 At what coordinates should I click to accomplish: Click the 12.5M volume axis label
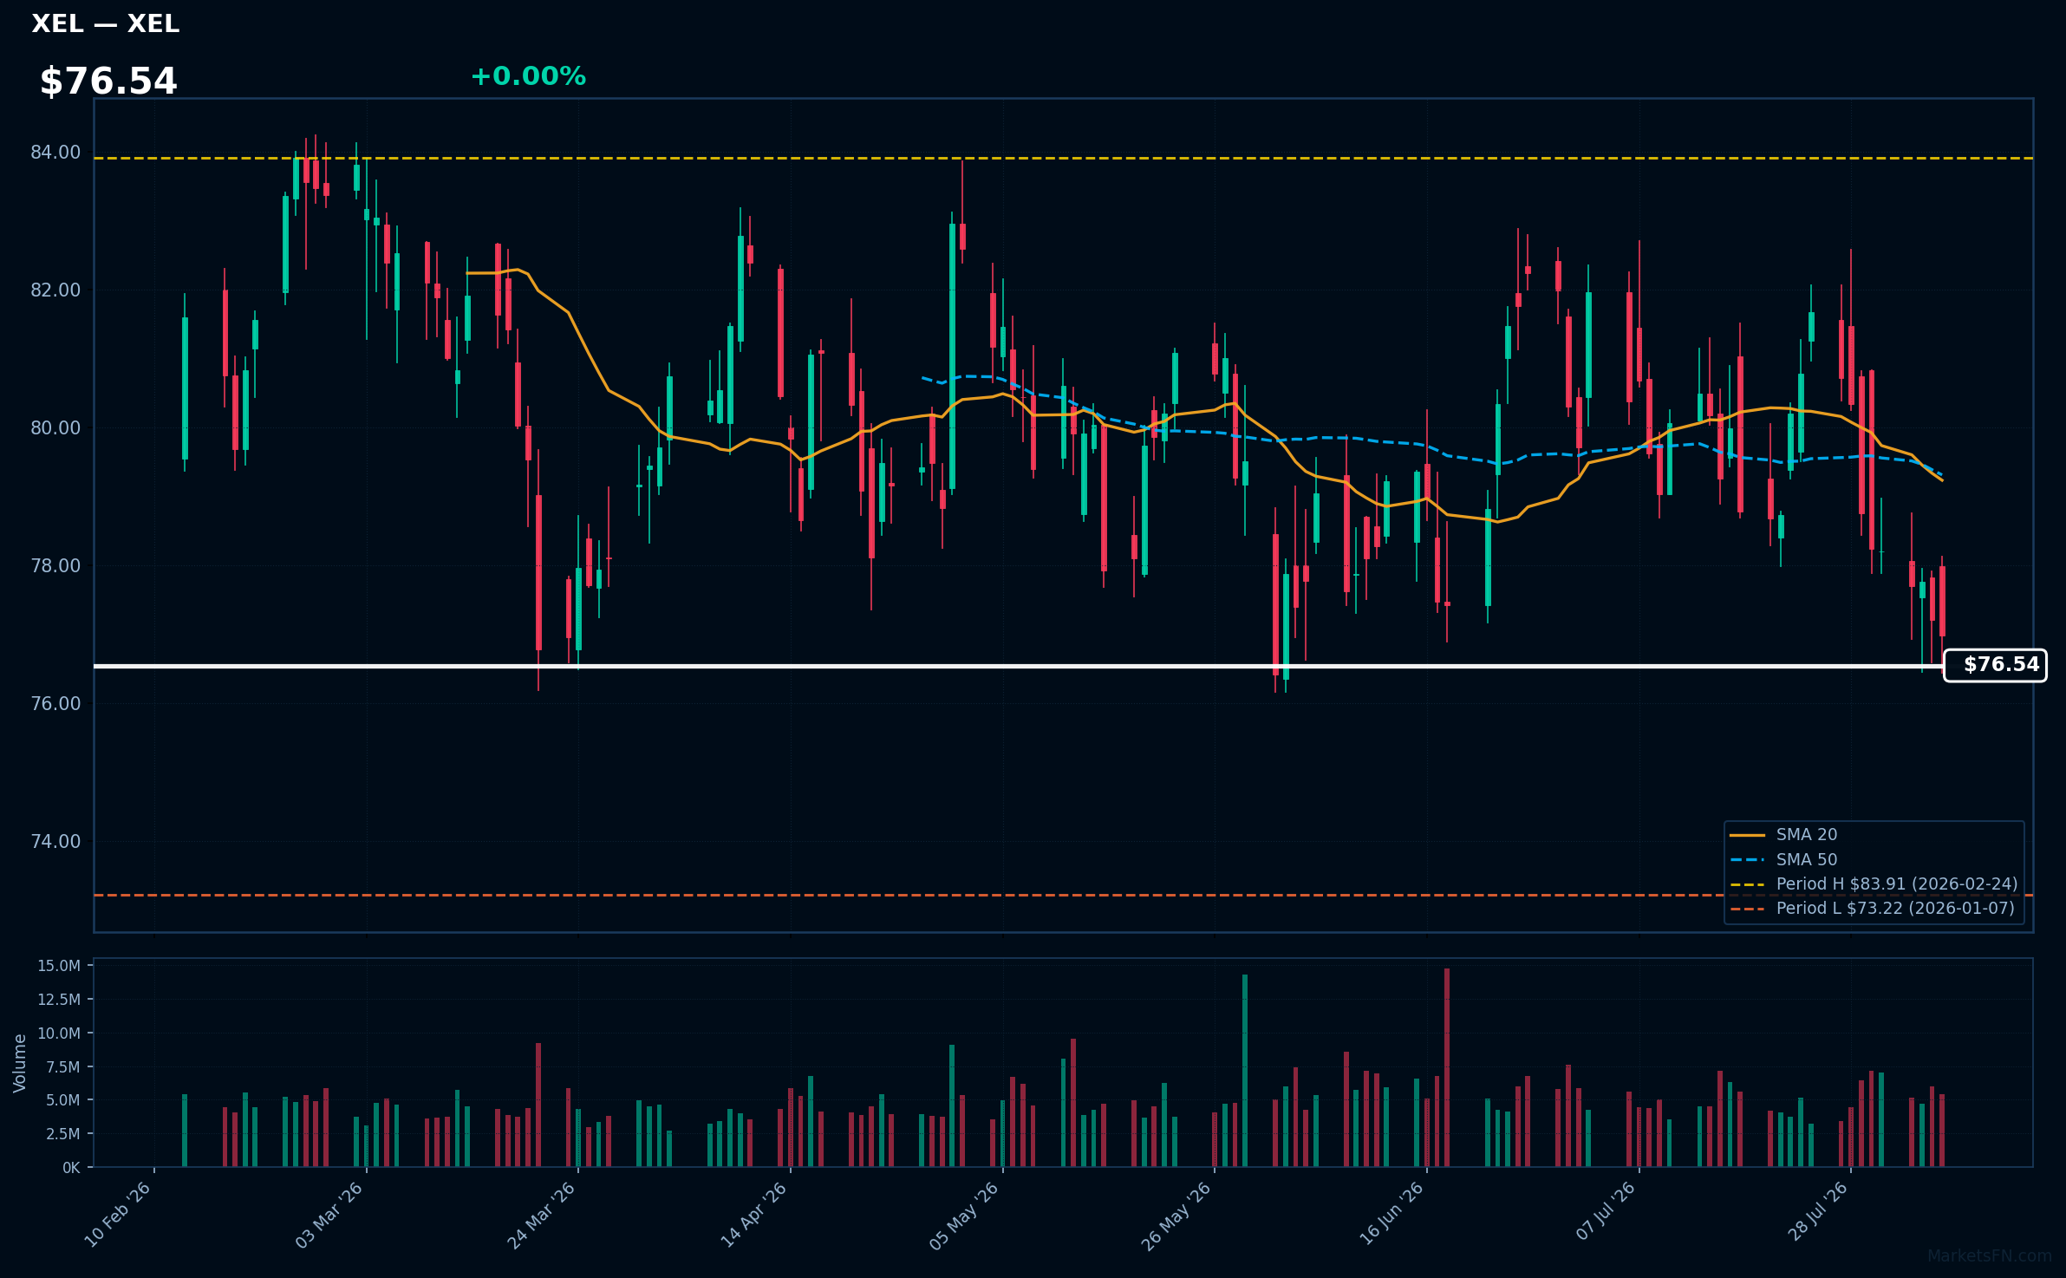(x=59, y=1000)
